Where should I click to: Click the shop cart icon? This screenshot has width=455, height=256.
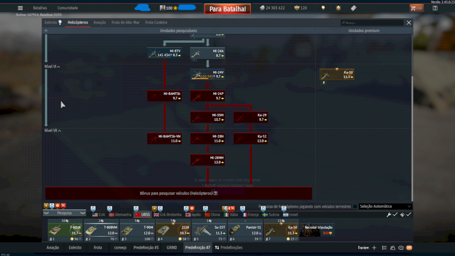(416, 8)
